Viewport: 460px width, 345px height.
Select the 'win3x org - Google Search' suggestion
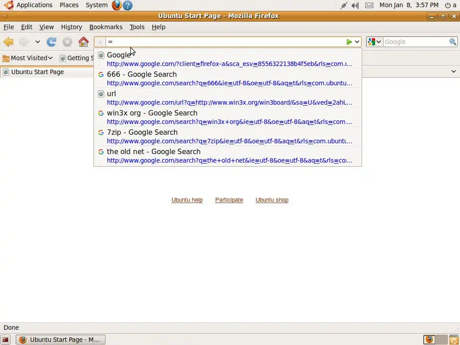click(x=228, y=117)
